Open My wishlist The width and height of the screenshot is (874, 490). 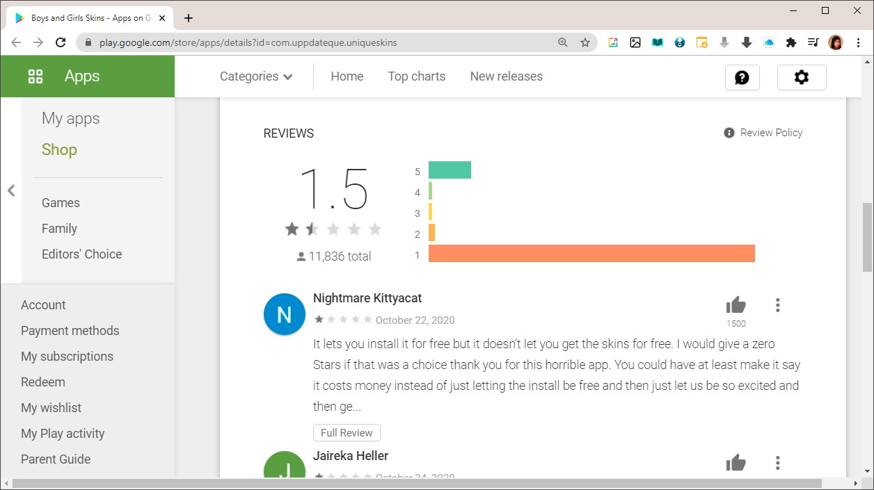point(51,408)
